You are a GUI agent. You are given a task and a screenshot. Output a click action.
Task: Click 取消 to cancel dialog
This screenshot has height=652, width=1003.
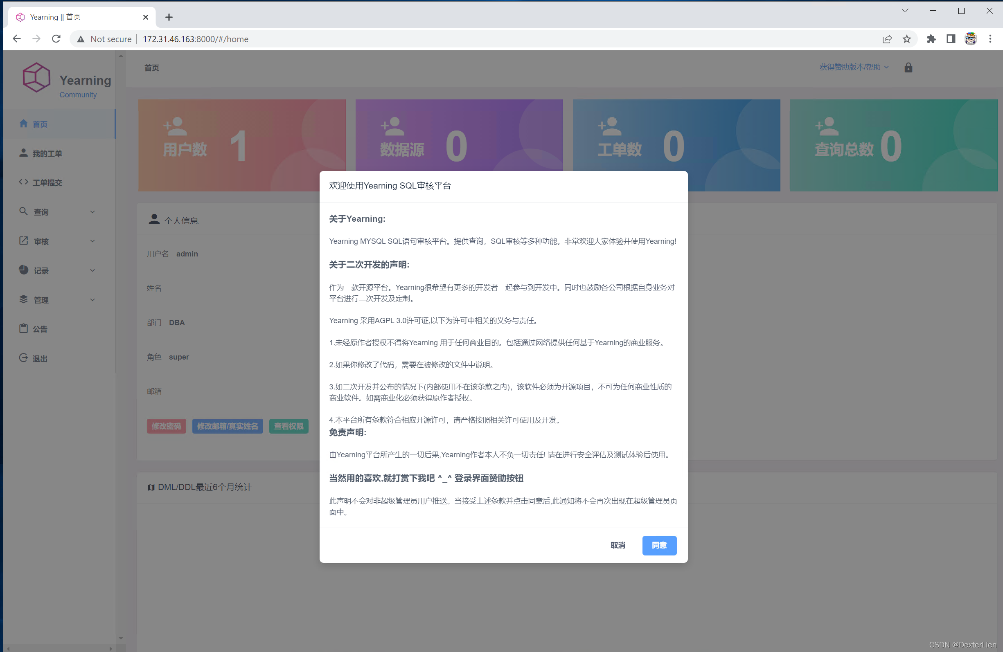click(x=618, y=545)
